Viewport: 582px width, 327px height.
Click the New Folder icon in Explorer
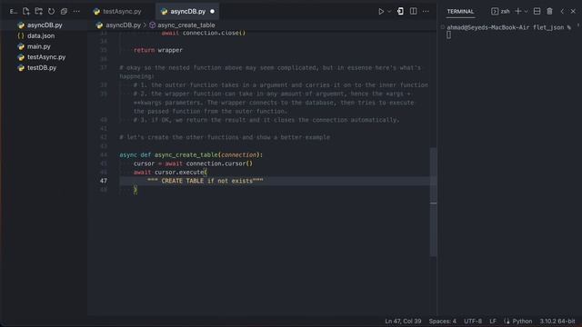pos(38,12)
